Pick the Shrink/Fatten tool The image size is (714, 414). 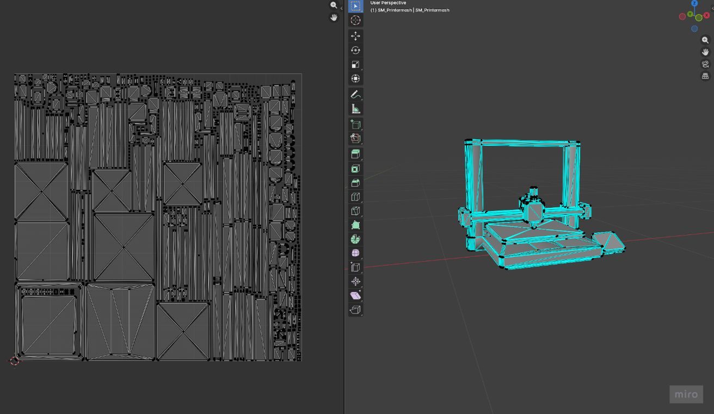[355, 282]
